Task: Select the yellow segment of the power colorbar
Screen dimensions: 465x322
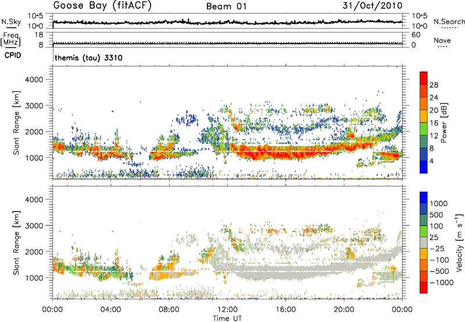Action: coord(424,116)
